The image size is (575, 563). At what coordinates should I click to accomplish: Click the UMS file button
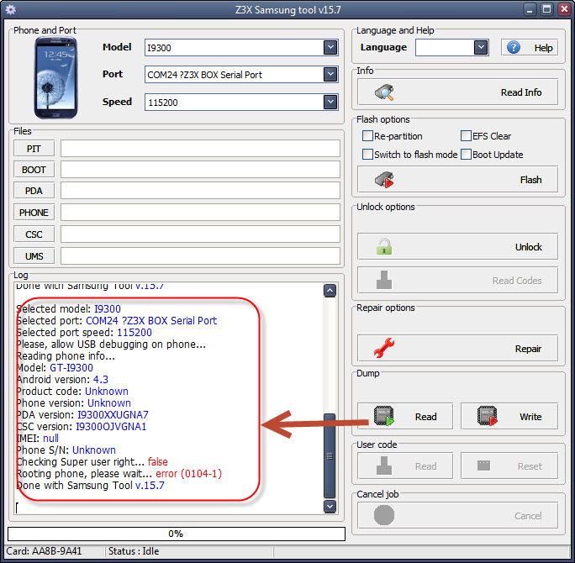34,255
